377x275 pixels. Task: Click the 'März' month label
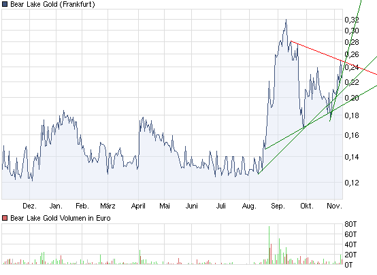point(108,206)
